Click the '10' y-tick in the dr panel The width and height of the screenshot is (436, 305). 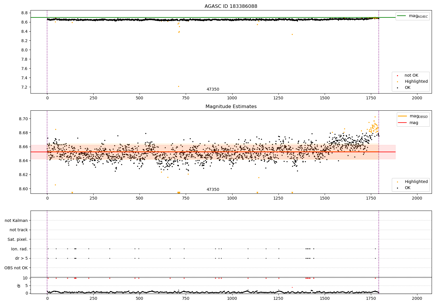25,278
